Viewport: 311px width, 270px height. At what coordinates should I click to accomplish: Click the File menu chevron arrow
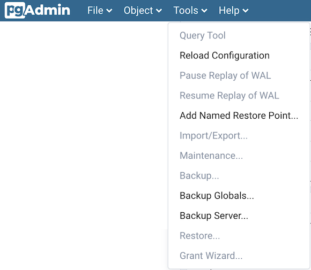(x=109, y=11)
